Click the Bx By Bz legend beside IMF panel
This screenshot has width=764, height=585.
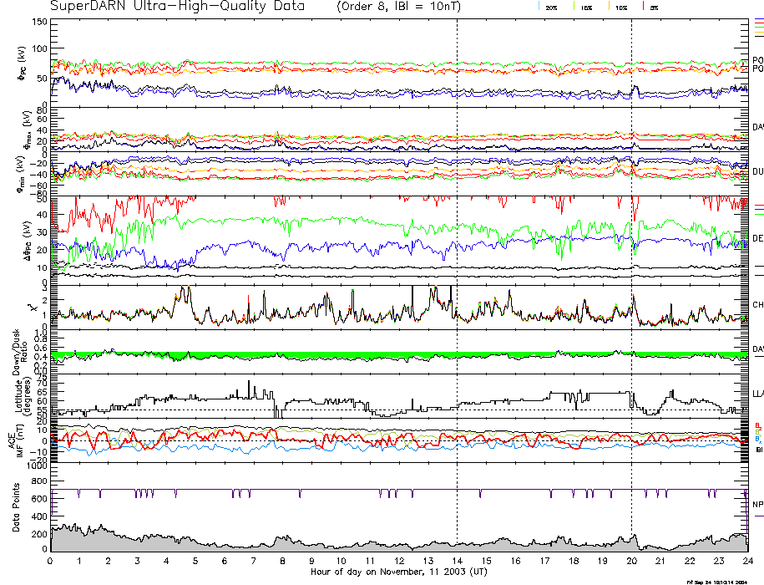(758, 431)
